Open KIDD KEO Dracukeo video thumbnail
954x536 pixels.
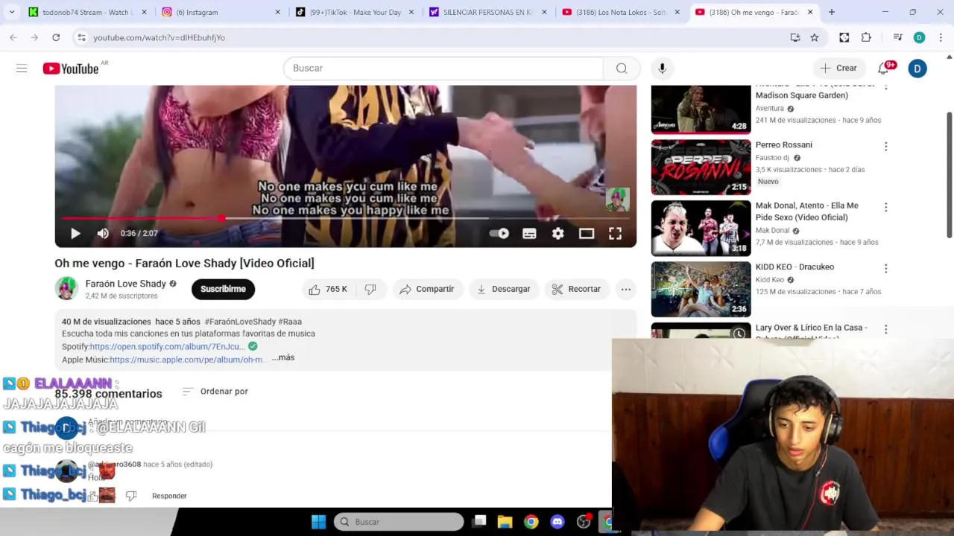[x=701, y=290]
